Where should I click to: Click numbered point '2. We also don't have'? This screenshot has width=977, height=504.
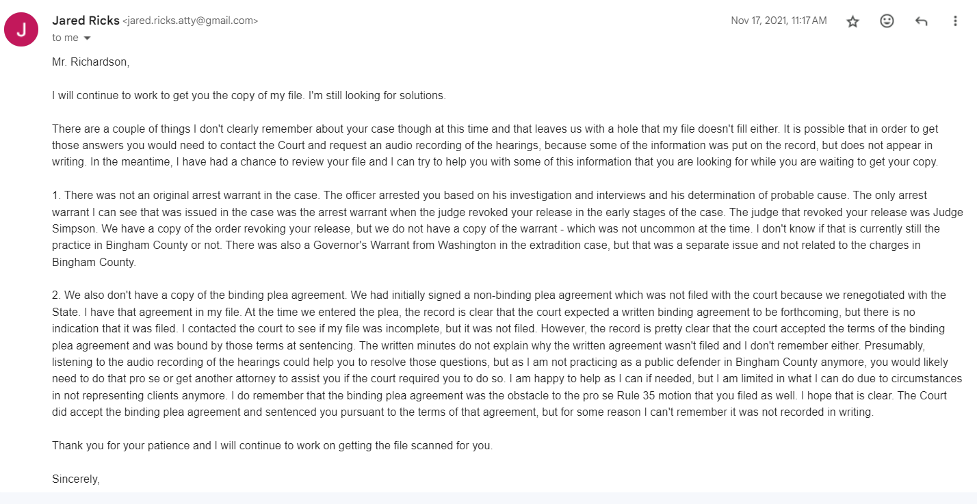click(x=507, y=354)
